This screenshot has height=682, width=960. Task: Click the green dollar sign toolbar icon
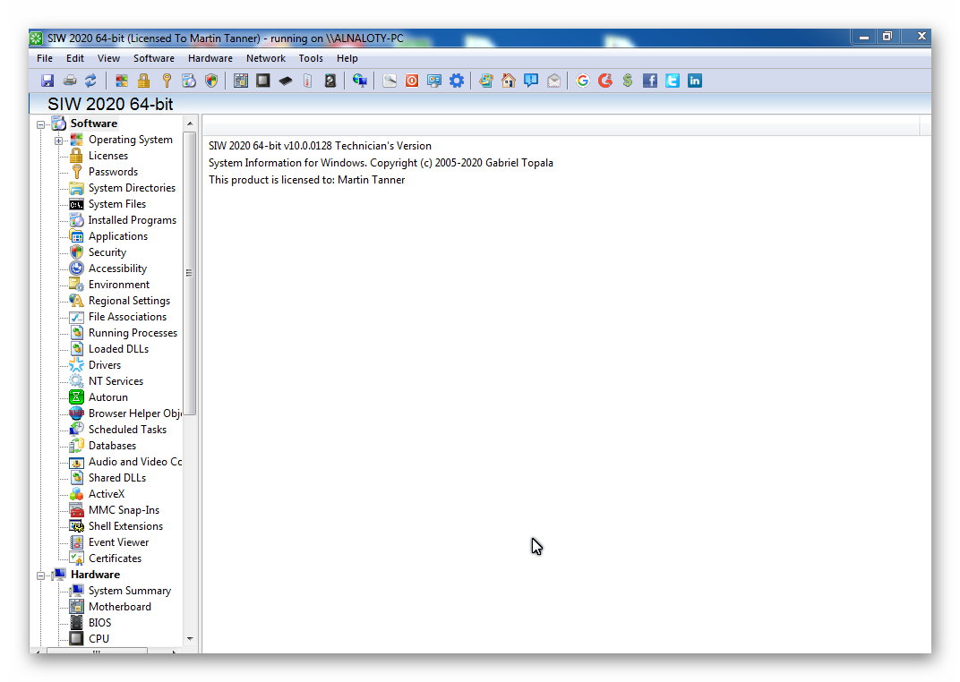628,81
